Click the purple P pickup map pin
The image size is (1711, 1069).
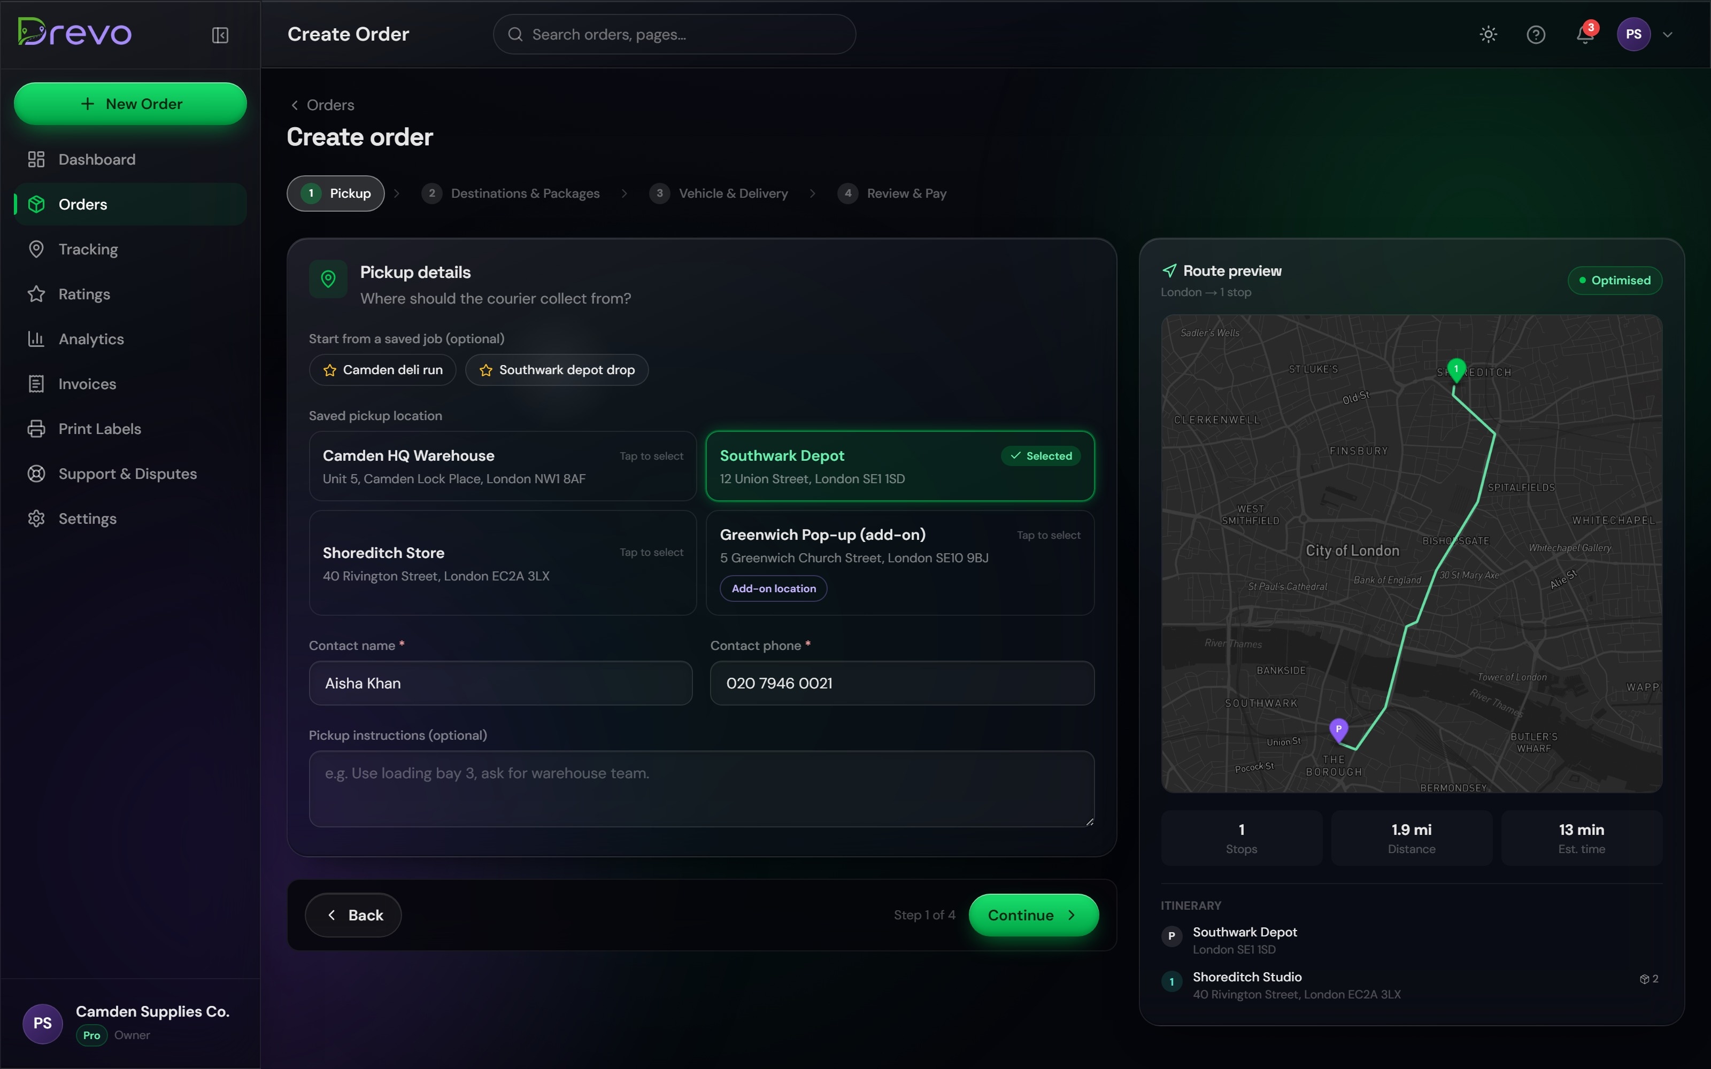tap(1338, 730)
